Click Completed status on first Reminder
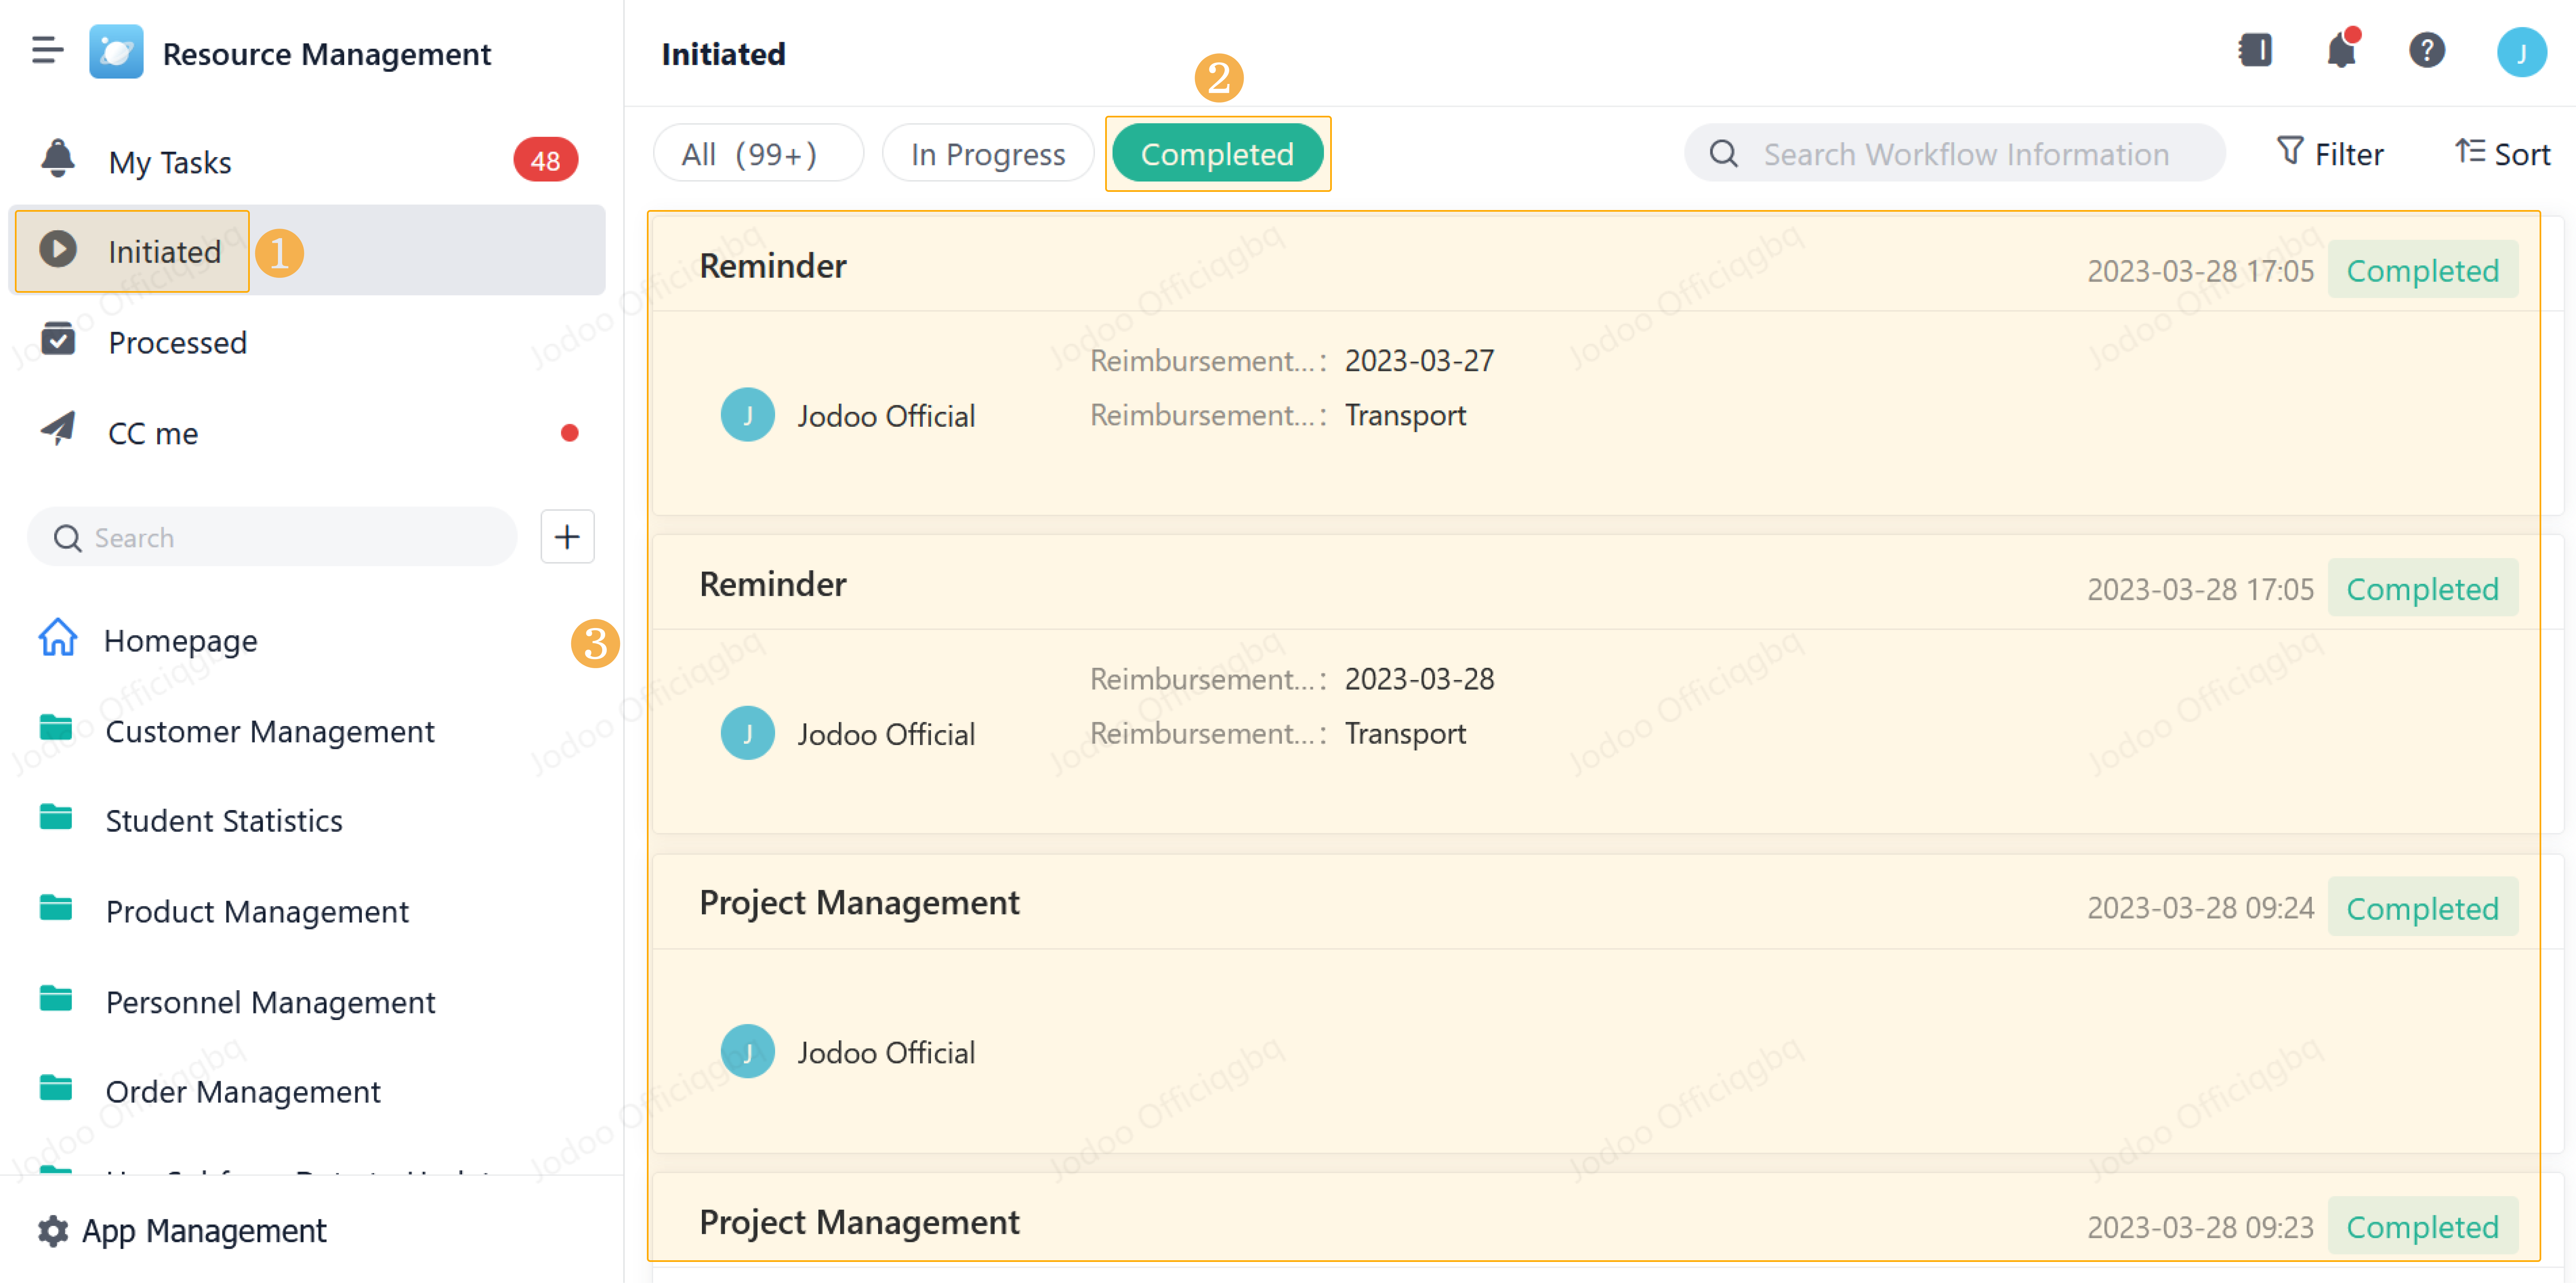Viewport: 2576px width, 1283px height. tap(2422, 270)
